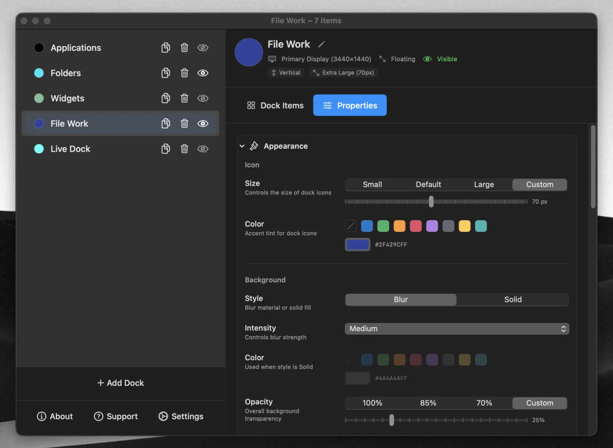Click the Vertical orientation tag
613x448 pixels.
click(286, 72)
